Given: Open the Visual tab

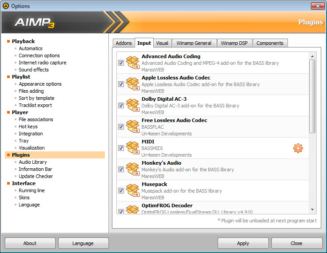Looking at the screenshot, I should (162, 43).
